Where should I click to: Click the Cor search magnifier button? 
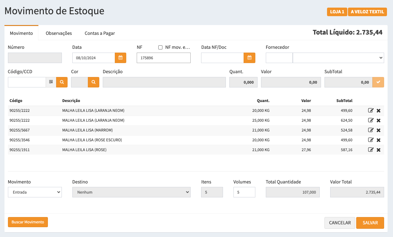click(x=94, y=82)
